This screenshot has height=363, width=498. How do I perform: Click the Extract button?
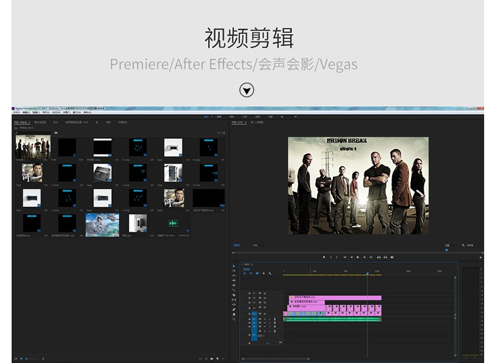point(385,257)
